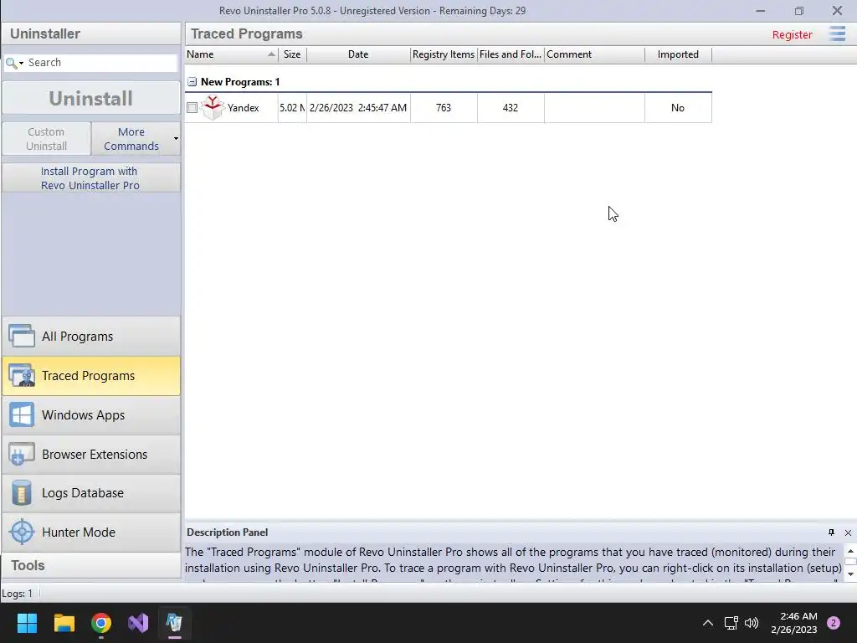Image resolution: width=857 pixels, height=643 pixels.
Task: Close the Description Panel
Action: tap(848, 532)
